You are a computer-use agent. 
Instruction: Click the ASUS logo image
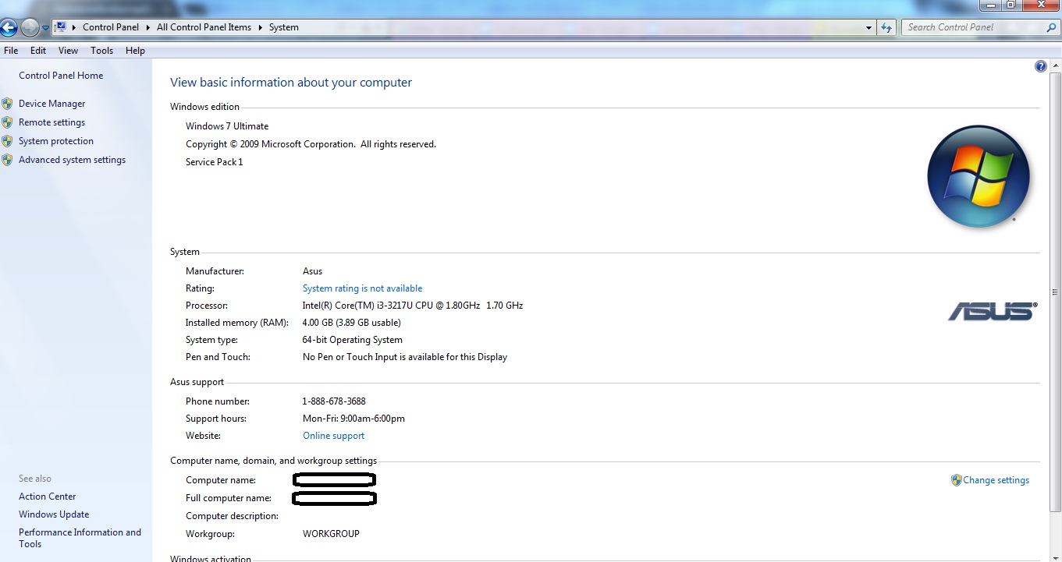(993, 312)
